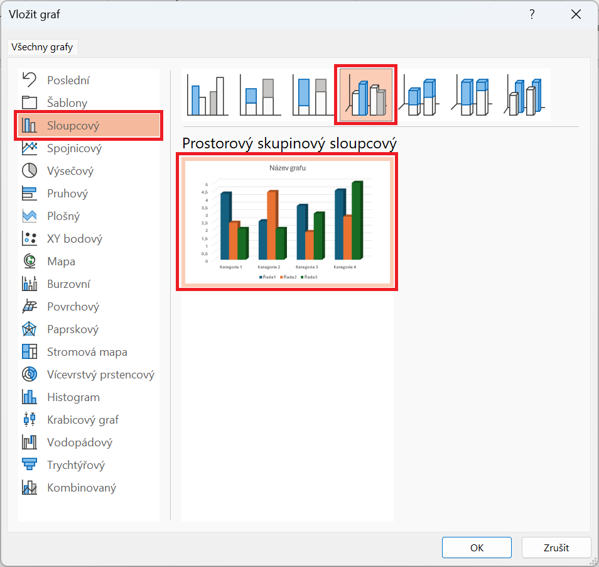The width and height of the screenshot is (599, 567).
Task: Pick the Trychtýřový label
Action: click(x=75, y=465)
